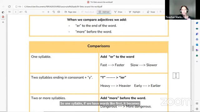Screen dimensions: 200x112
Task: Add a new tab with plus icon
Action: coord(3,22)
